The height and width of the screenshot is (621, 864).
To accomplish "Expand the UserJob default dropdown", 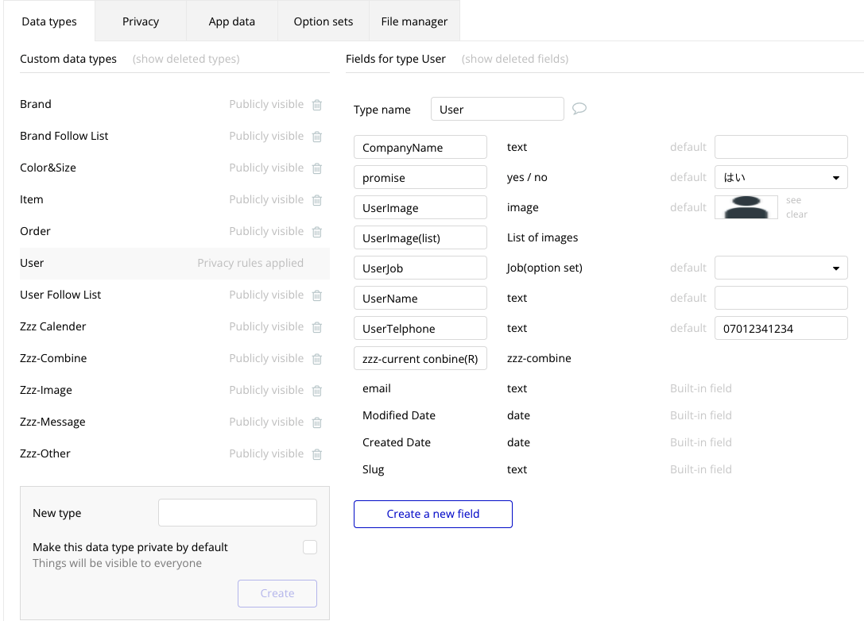I will tap(781, 268).
